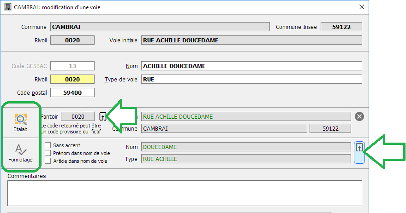Clear Etalab result with the round X icon
406x213 pixels.
(360, 116)
